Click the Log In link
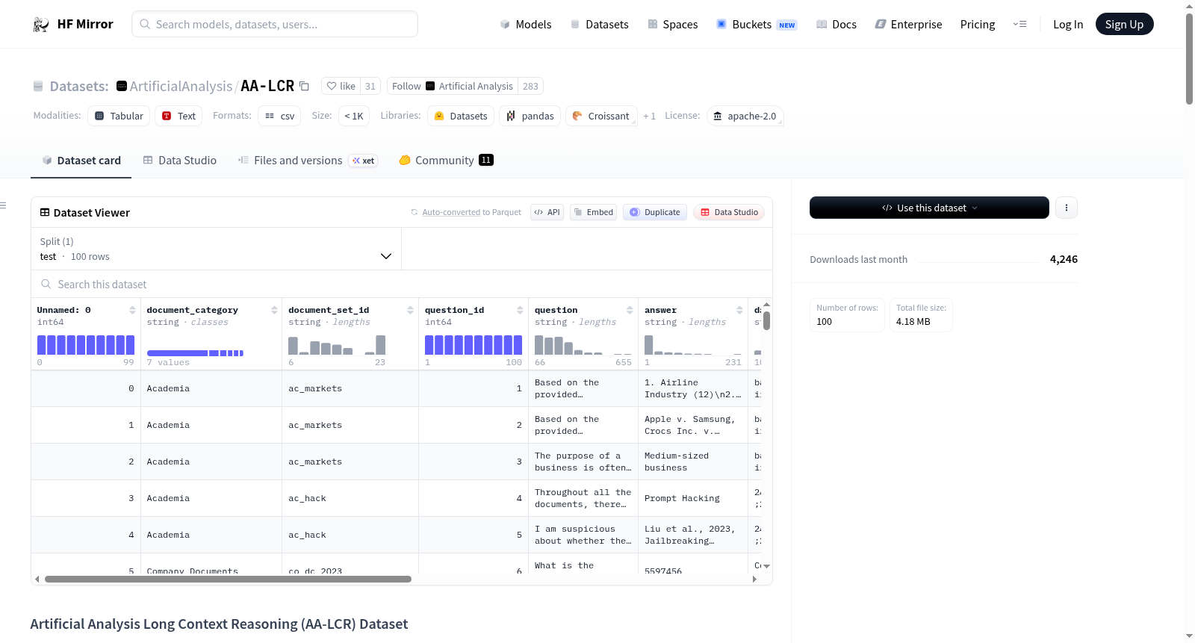The width and height of the screenshot is (1195, 643). tap(1068, 25)
